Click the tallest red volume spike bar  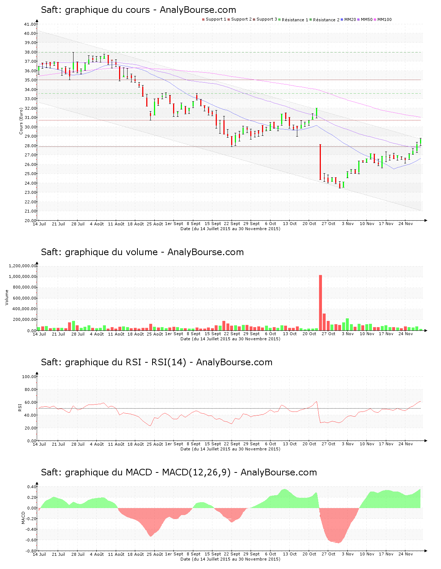pos(320,302)
